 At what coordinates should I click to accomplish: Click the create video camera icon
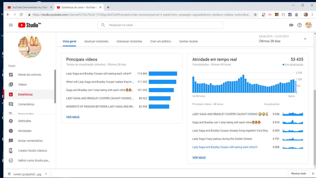click(291, 25)
